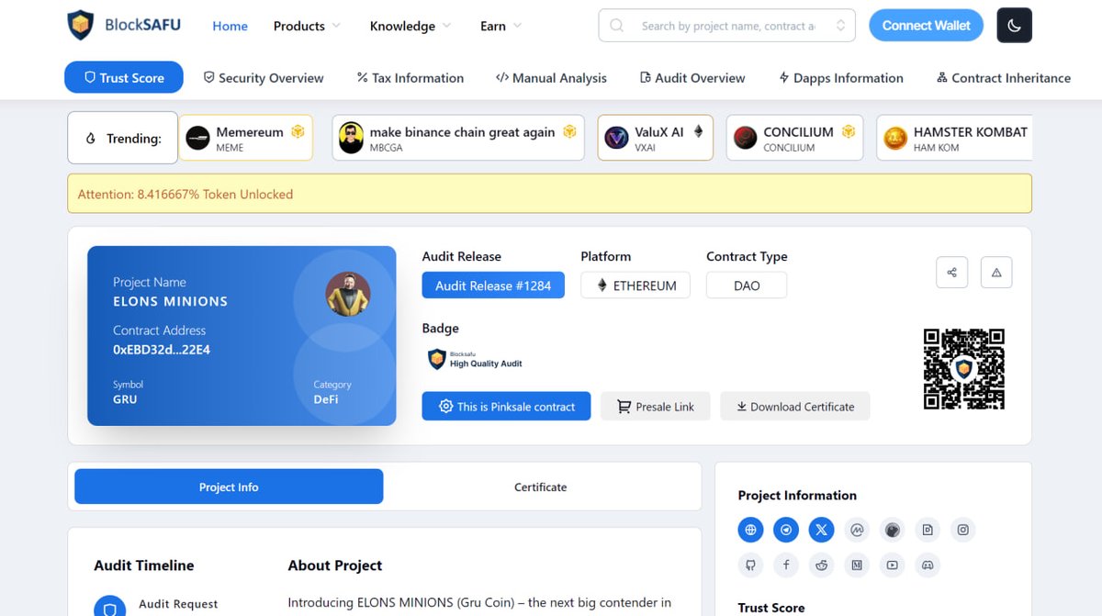Click the ValuX AI Ethereum chain icon

(x=698, y=132)
